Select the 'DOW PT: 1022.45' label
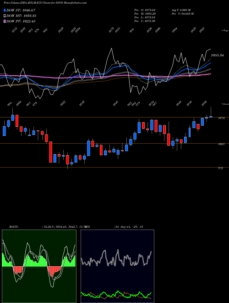 coord(21,21)
